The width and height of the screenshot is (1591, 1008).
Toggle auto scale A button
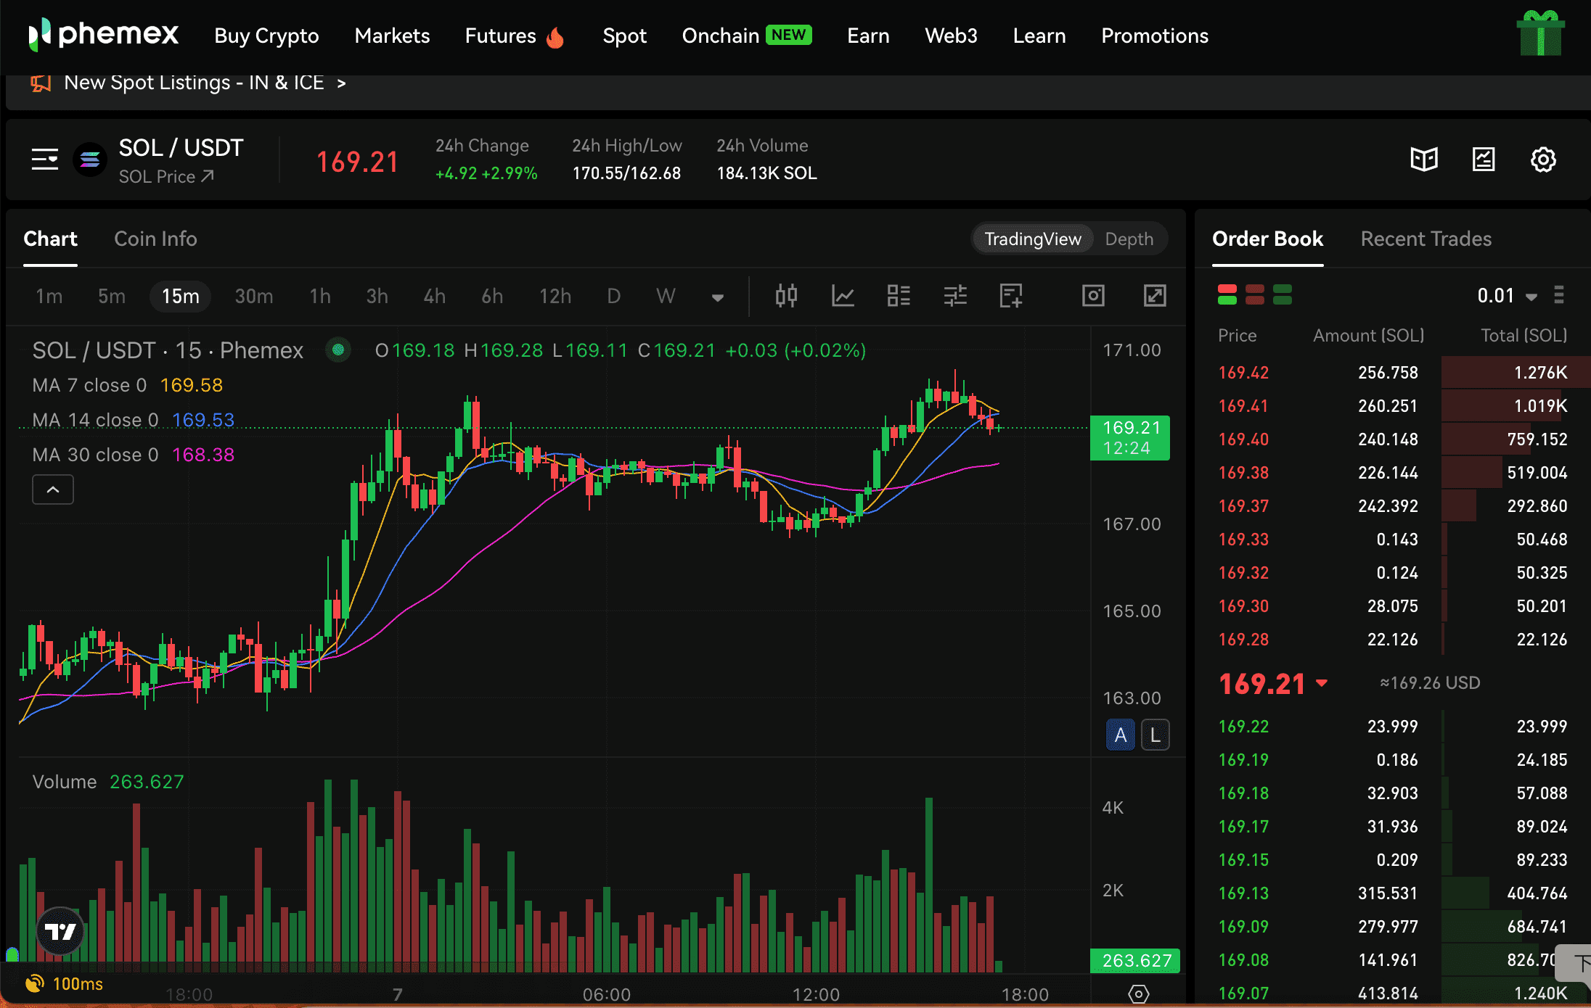pos(1121,735)
